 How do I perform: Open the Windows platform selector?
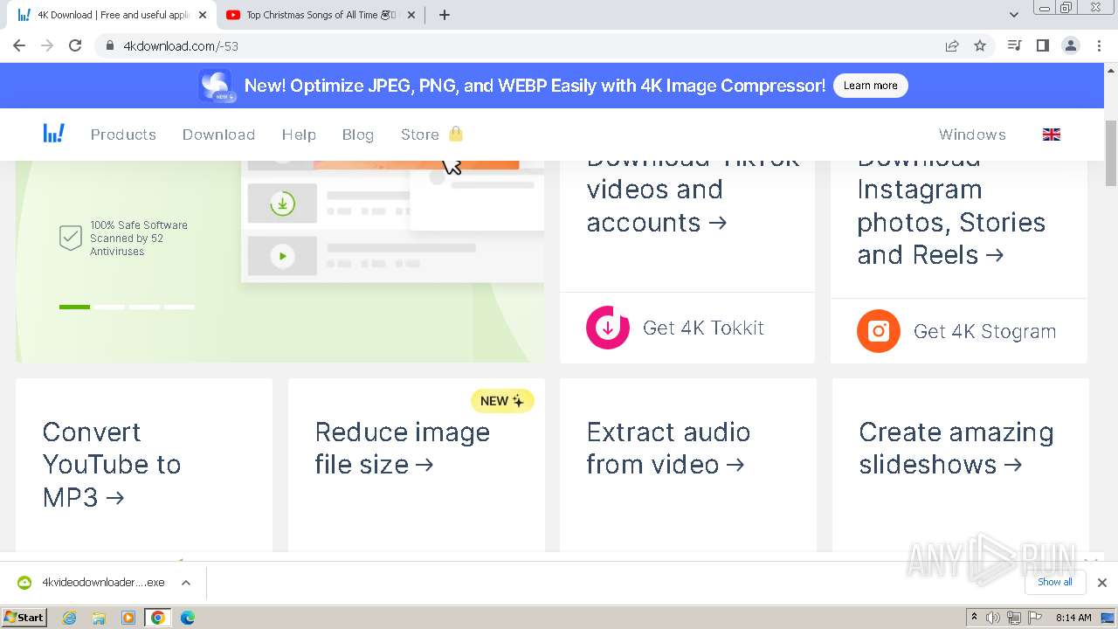point(972,135)
